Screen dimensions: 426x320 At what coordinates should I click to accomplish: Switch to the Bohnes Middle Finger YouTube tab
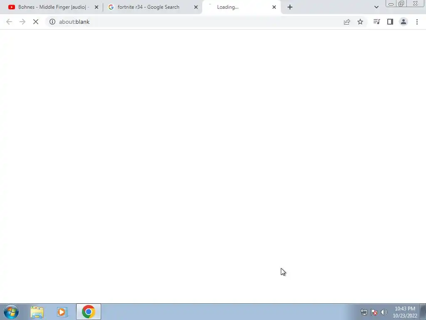(52, 7)
